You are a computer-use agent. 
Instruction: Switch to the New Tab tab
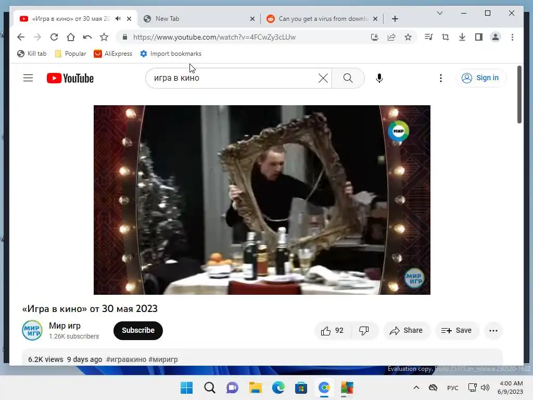tap(199, 19)
